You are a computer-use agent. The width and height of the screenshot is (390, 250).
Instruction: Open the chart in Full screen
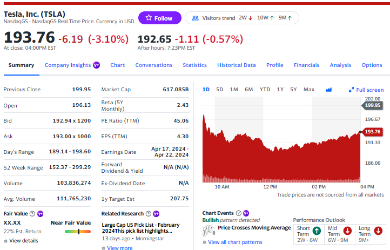366,90
